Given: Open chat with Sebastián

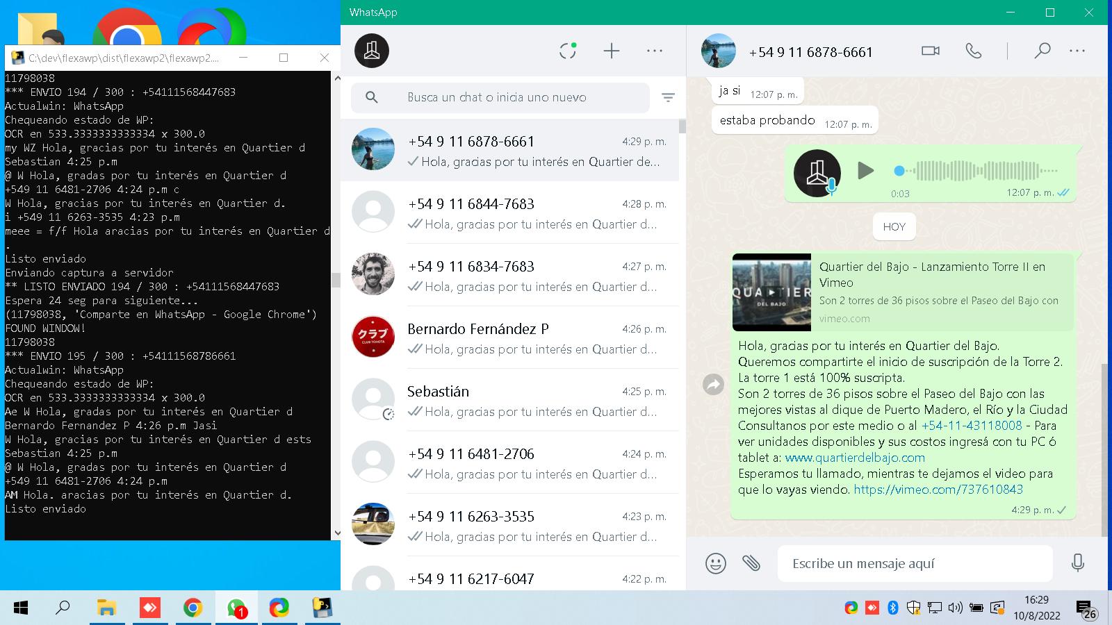Looking at the screenshot, I should point(509,400).
